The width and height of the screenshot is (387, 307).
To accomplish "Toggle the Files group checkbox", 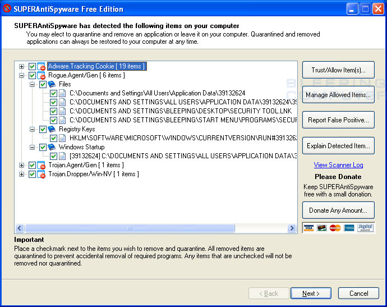I will (x=43, y=85).
